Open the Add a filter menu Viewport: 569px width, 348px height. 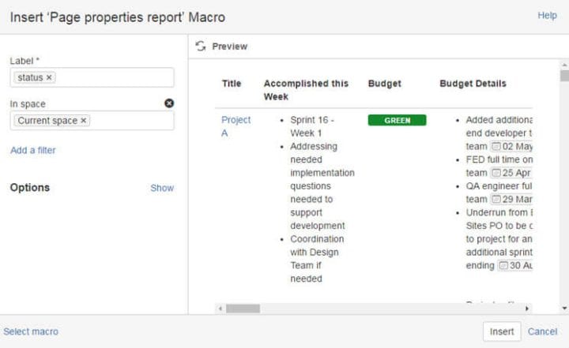(33, 150)
